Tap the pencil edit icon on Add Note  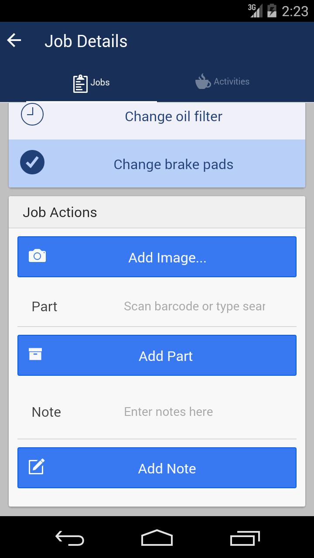[x=37, y=466]
